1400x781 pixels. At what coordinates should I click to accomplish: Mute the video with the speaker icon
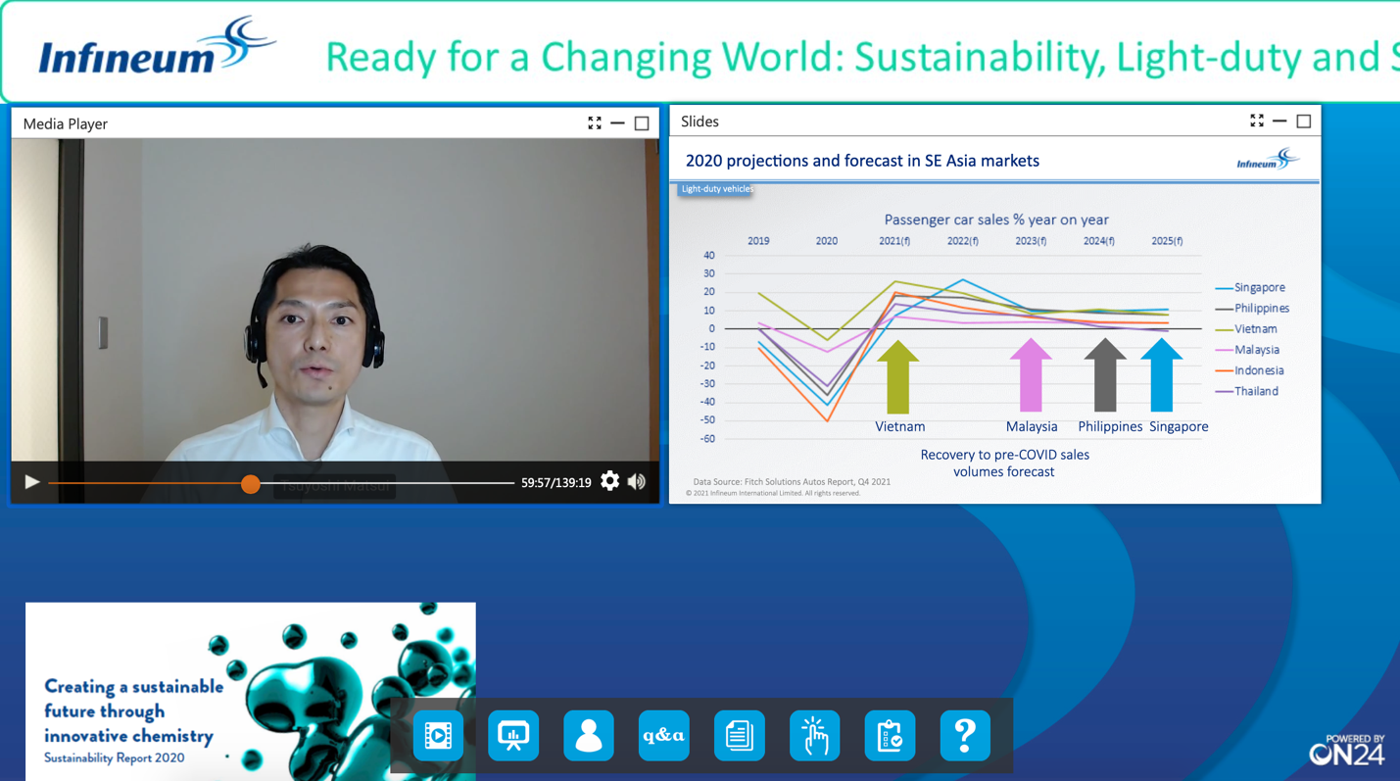[x=637, y=481]
